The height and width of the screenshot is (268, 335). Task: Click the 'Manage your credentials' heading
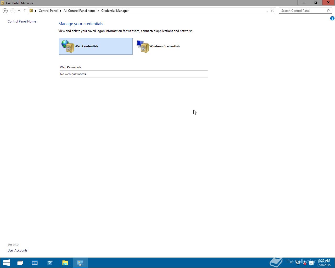[81, 24]
